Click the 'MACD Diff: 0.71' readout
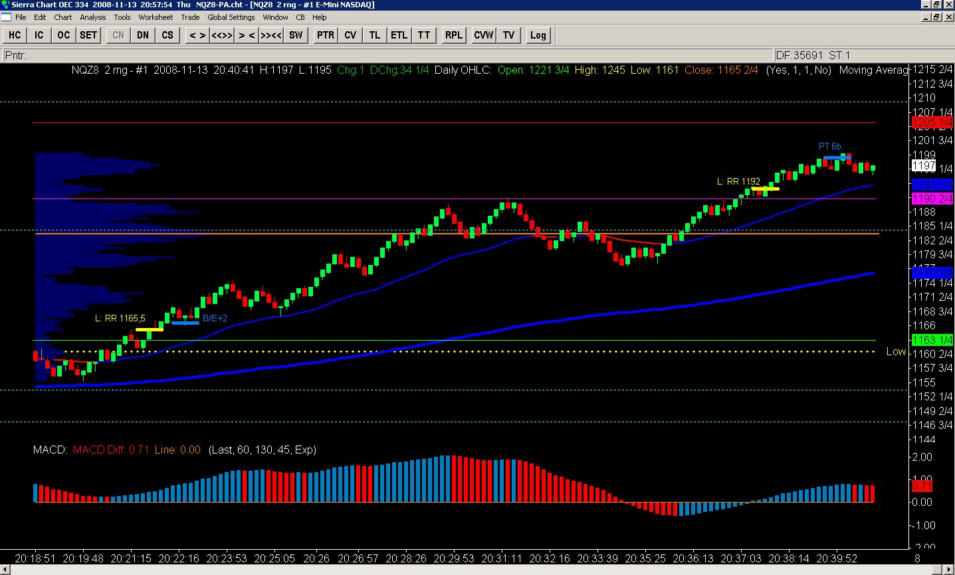 [x=111, y=450]
